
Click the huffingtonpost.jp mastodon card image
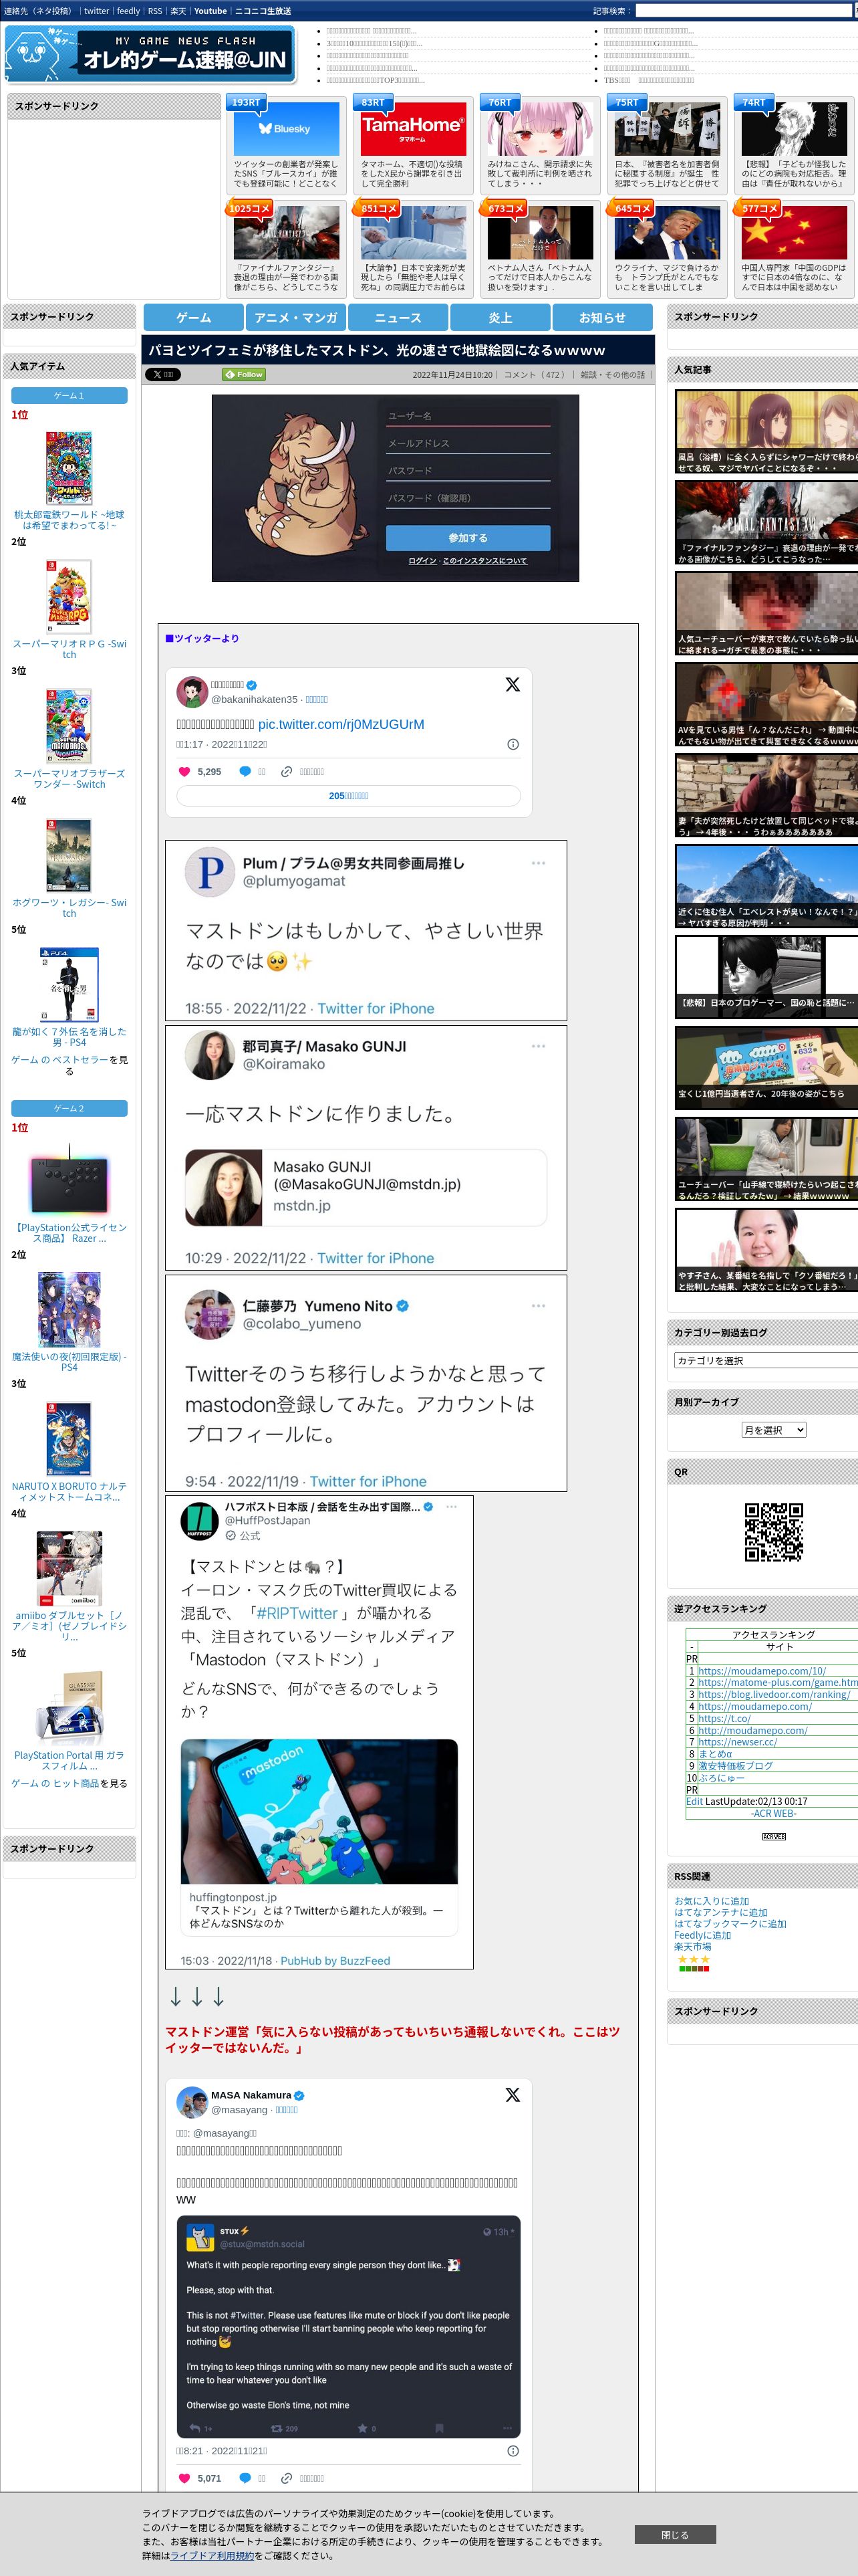(319, 1811)
